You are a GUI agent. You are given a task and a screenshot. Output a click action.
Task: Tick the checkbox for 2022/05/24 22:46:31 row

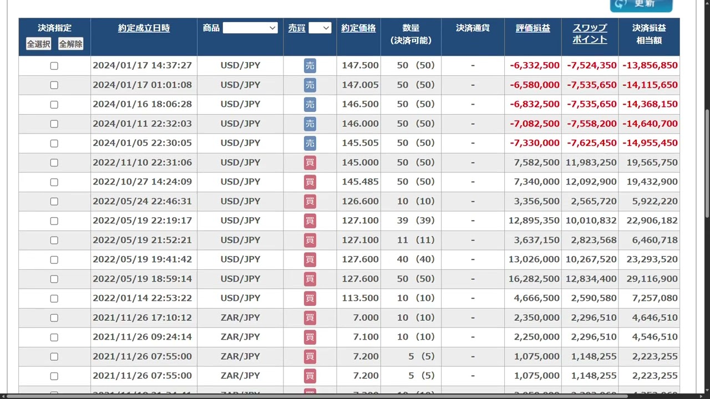[54, 201]
